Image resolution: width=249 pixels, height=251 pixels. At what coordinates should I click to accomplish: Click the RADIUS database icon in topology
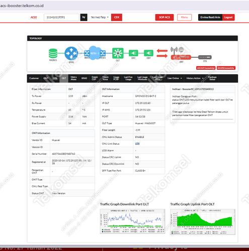point(53,53)
